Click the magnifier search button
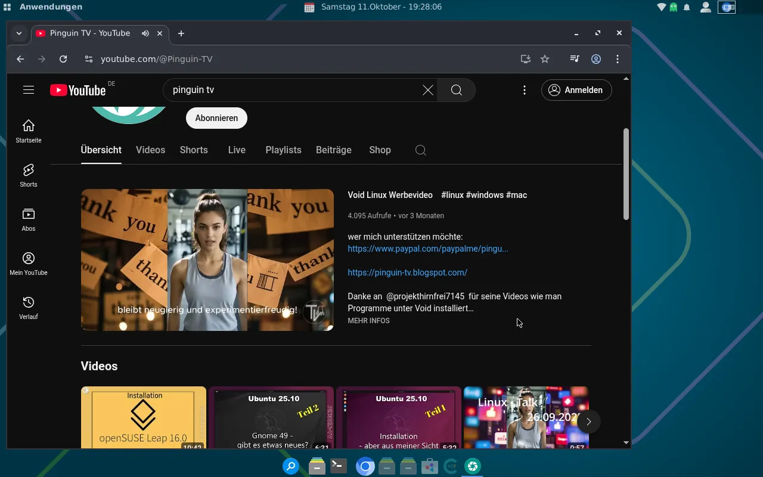 coord(457,90)
